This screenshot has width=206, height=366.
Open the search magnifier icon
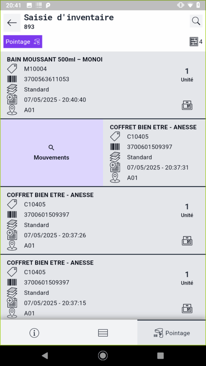click(x=196, y=21)
